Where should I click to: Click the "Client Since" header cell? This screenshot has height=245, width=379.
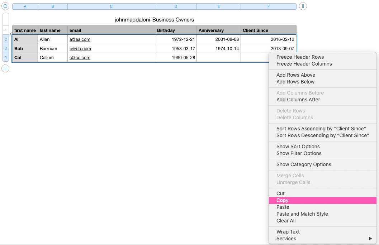point(268,30)
